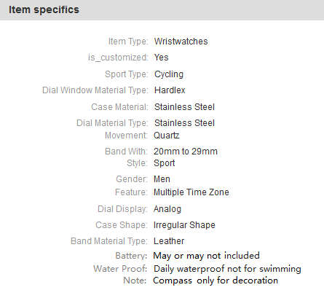Click the Sport style value
This screenshot has width=324, height=290.
point(164,163)
